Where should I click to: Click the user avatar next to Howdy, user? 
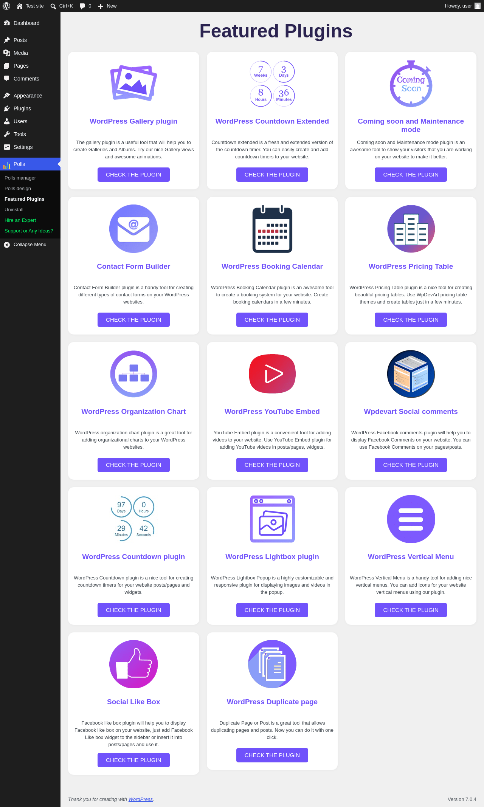pyautogui.click(x=478, y=6)
